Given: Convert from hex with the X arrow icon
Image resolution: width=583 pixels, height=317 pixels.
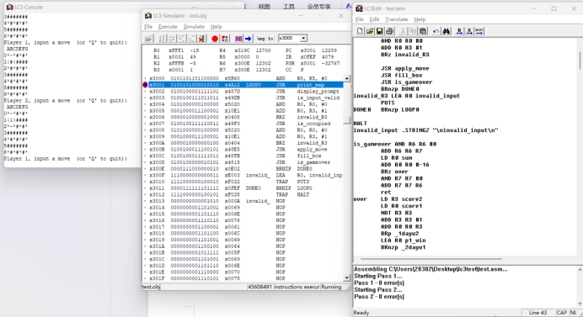Looking at the screenshot, I should [469, 31].
